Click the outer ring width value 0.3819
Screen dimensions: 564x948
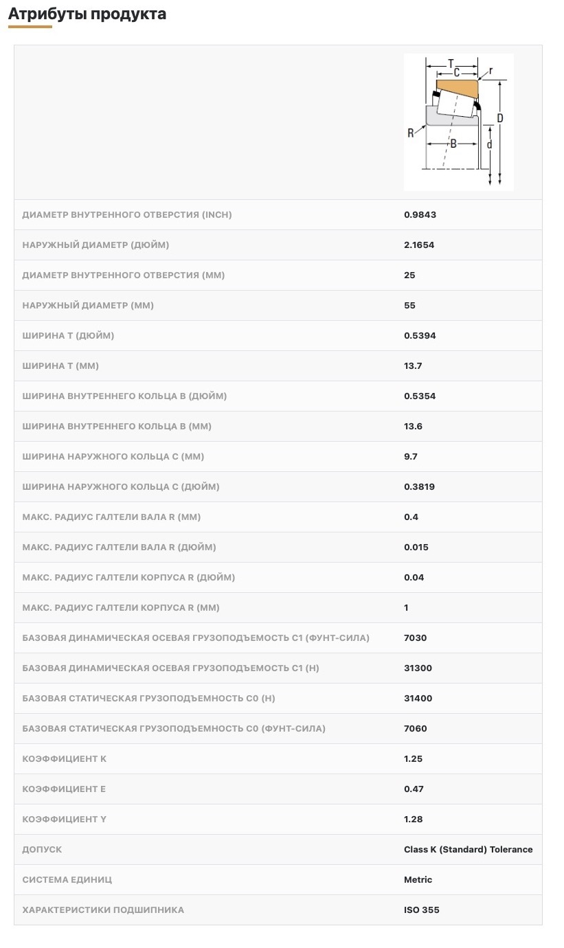(419, 487)
